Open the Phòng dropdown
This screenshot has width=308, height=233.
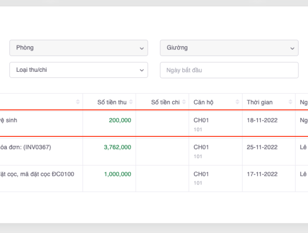[78, 48]
